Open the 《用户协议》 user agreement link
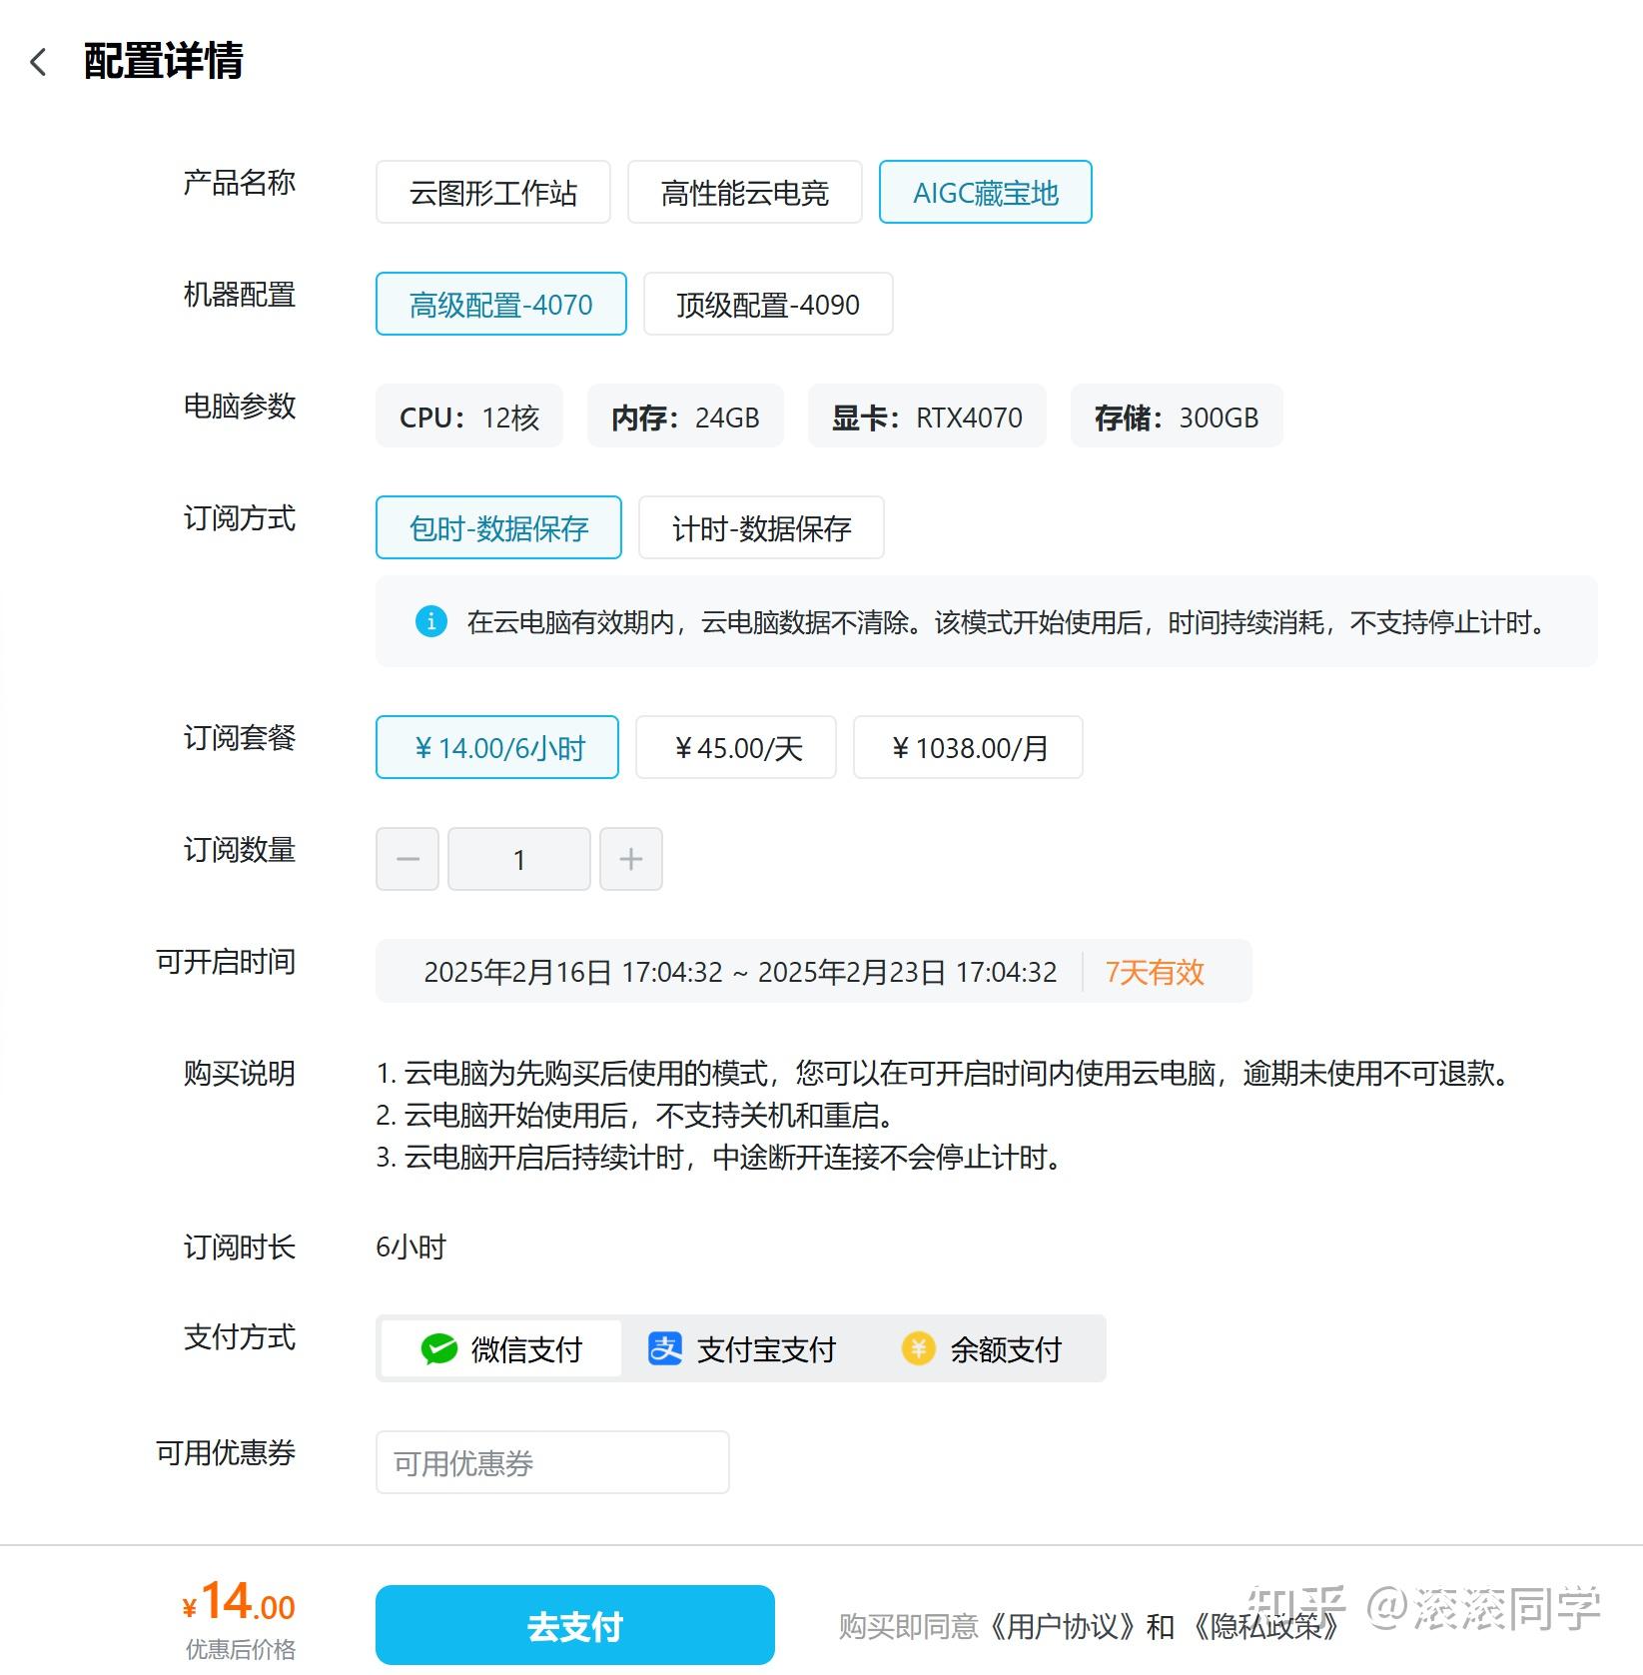Viewport: 1643px width, 1675px height. point(1061,1625)
